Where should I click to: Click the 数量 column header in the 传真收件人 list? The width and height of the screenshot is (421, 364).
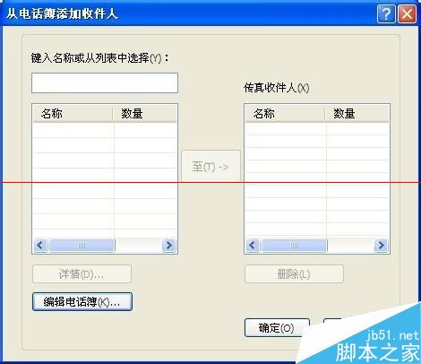[x=357, y=114]
